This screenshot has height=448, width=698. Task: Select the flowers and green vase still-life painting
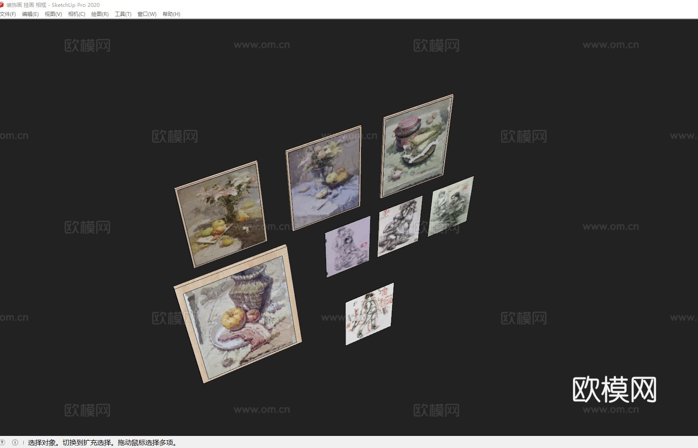[221, 214]
